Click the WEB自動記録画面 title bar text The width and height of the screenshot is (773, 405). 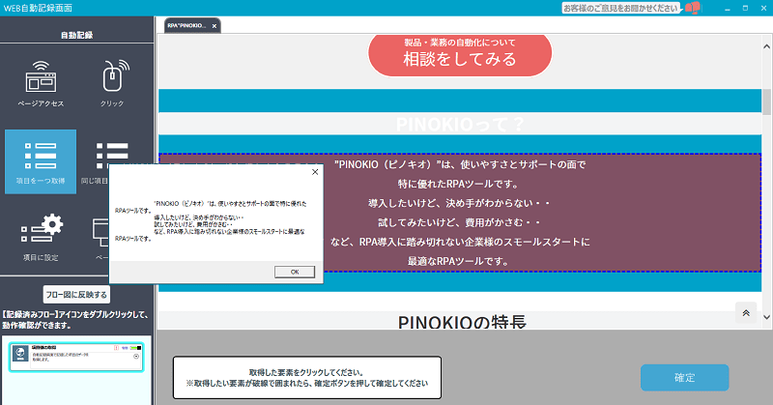click(38, 8)
